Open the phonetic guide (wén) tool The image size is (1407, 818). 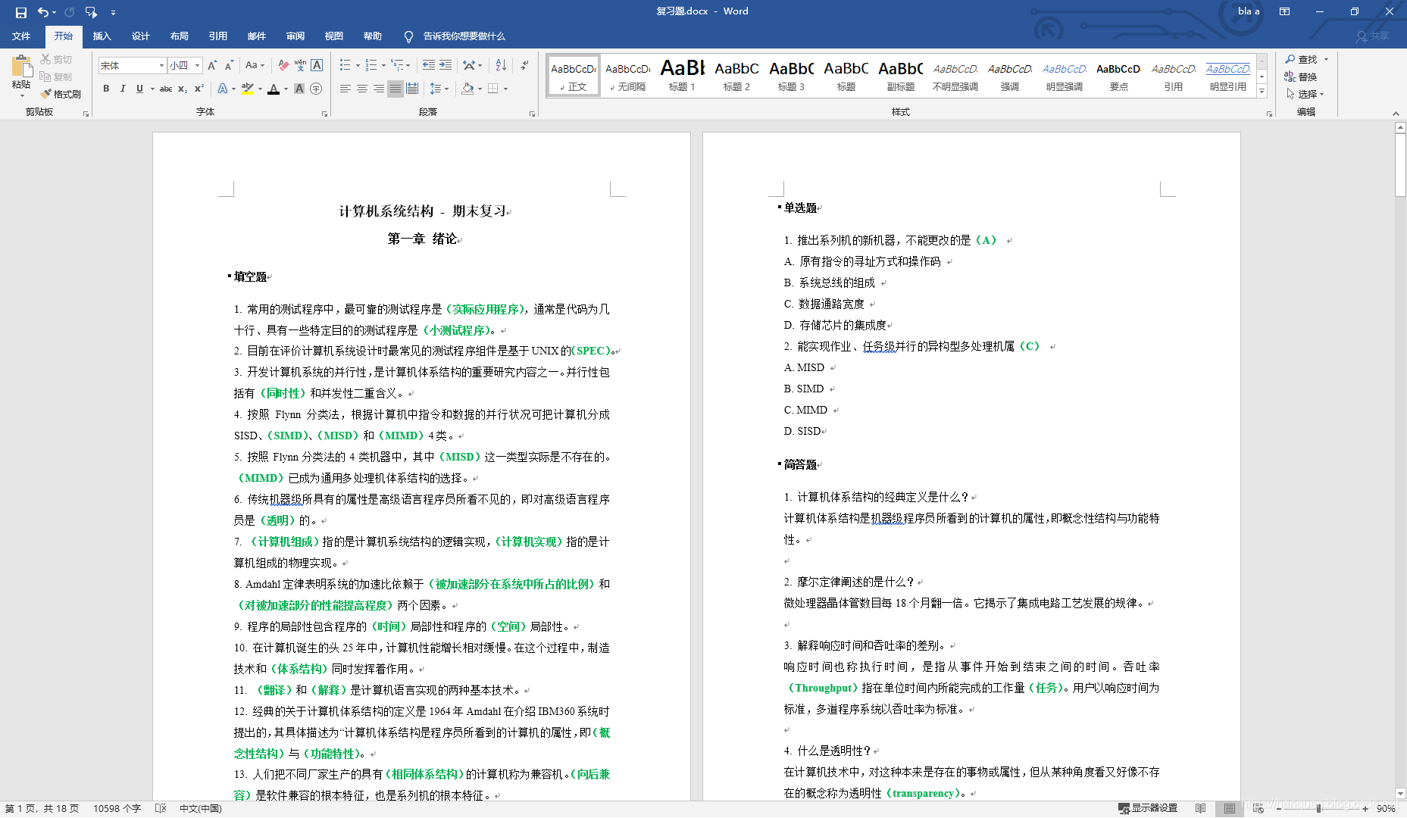tap(300, 65)
